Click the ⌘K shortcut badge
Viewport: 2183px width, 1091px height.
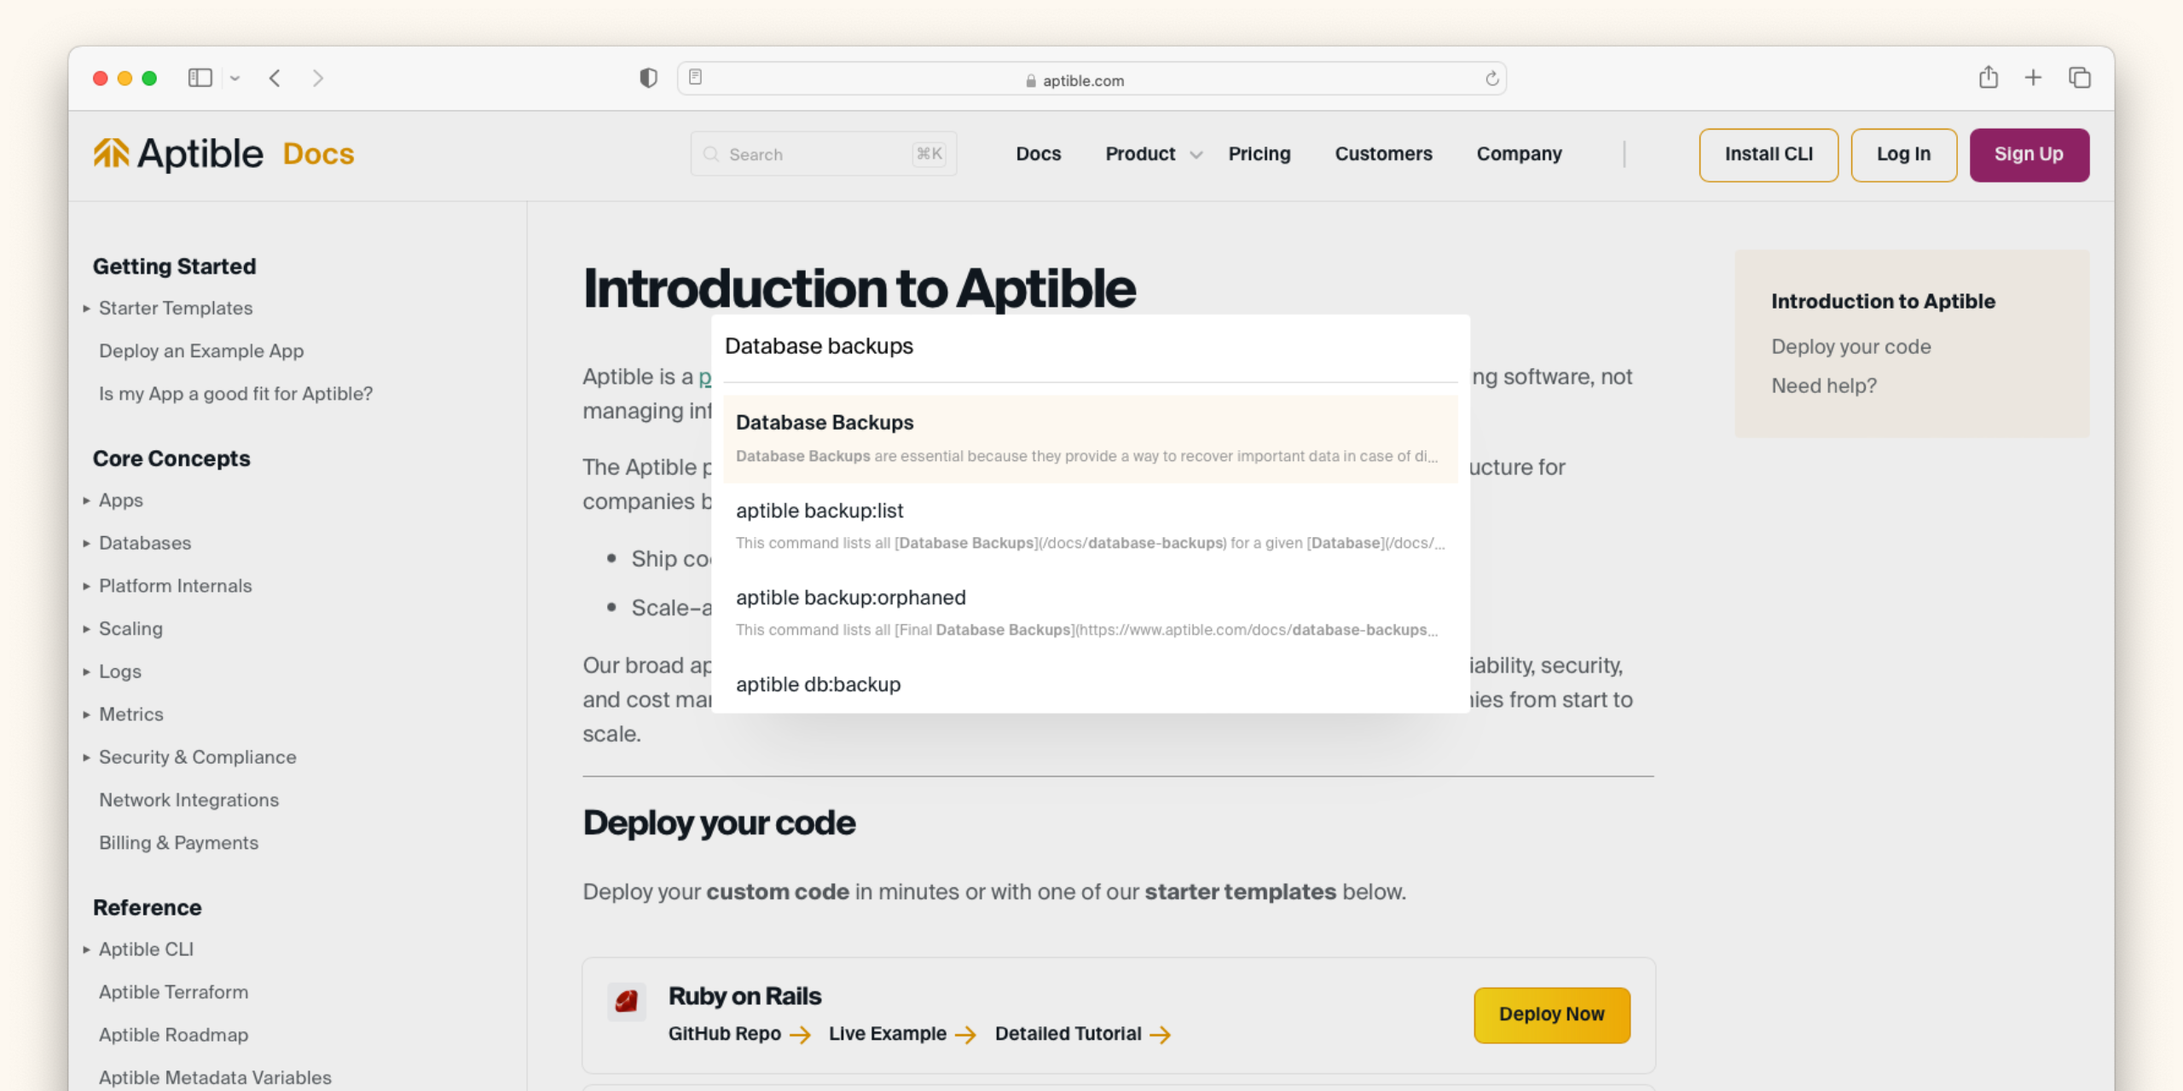tap(929, 154)
